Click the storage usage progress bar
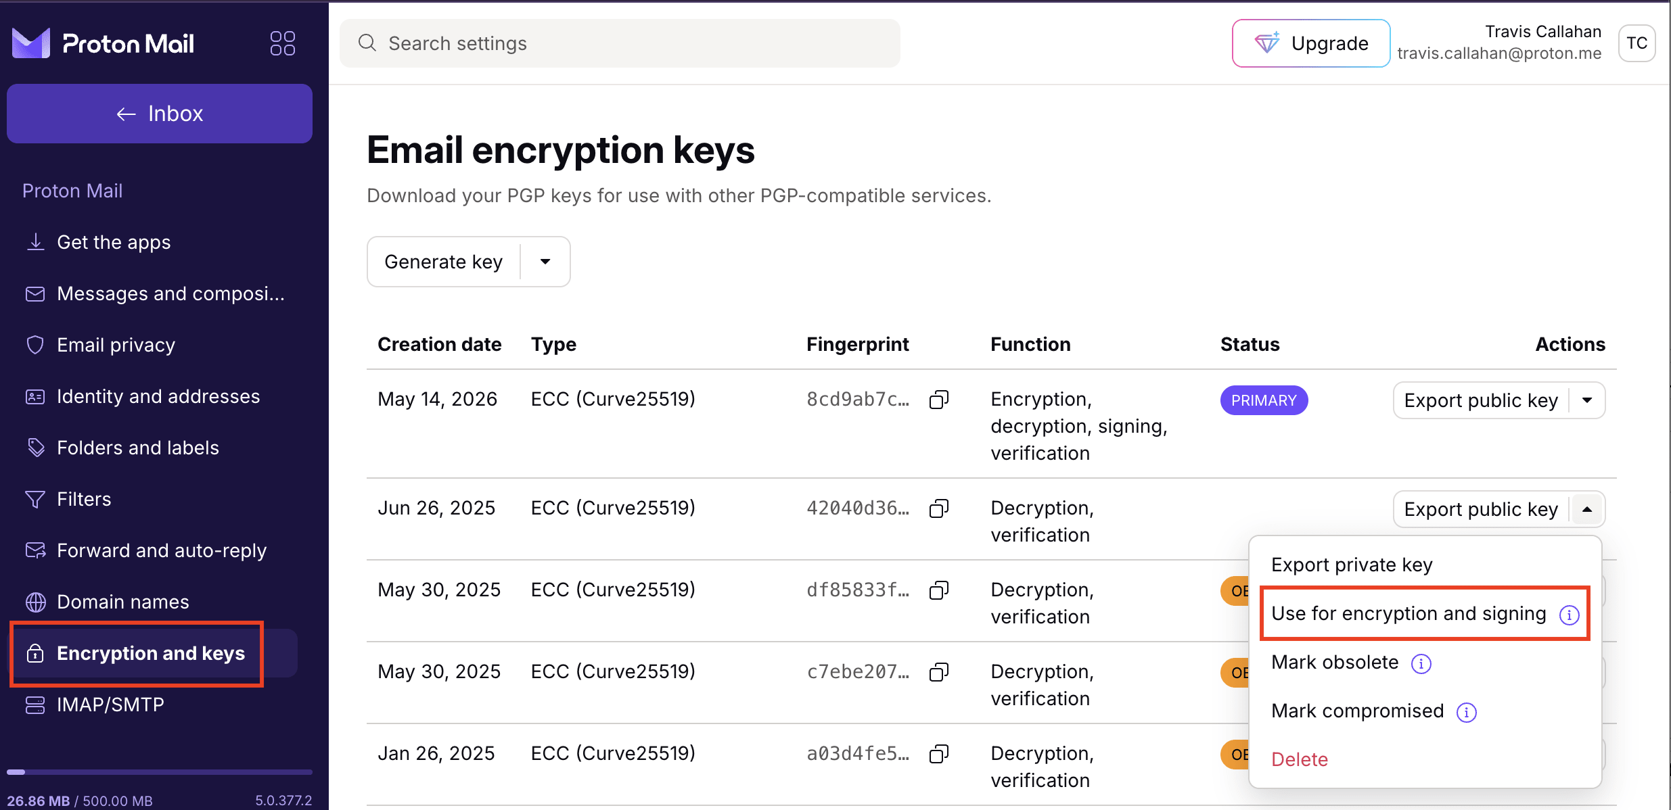The width and height of the screenshot is (1671, 810). (x=160, y=771)
